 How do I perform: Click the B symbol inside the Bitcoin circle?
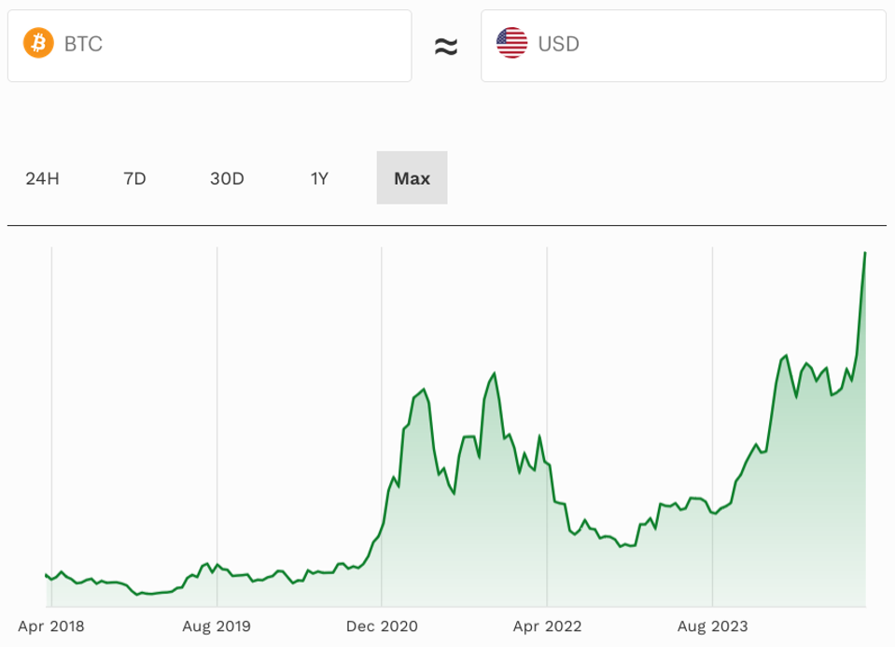point(38,42)
